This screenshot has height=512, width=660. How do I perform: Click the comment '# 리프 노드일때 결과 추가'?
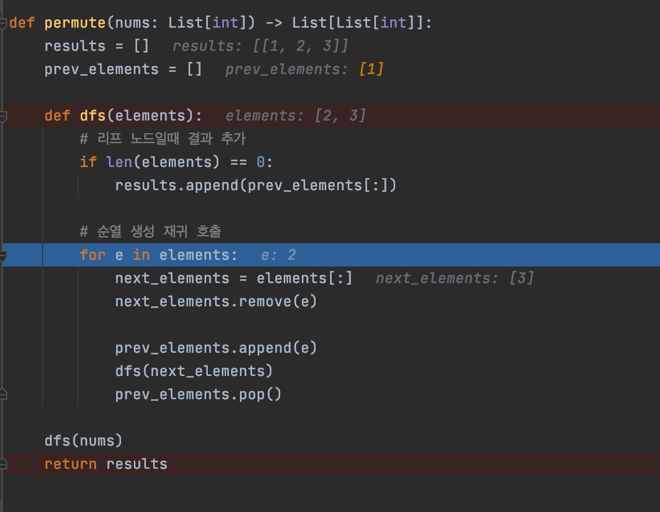pyautogui.click(x=163, y=139)
